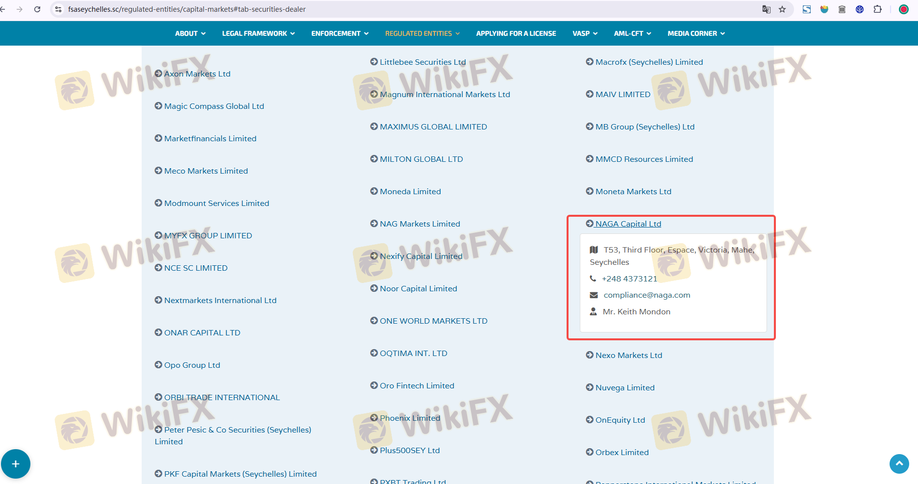
Task: Click the browser address bar URL
Action: pyautogui.click(x=186, y=9)
